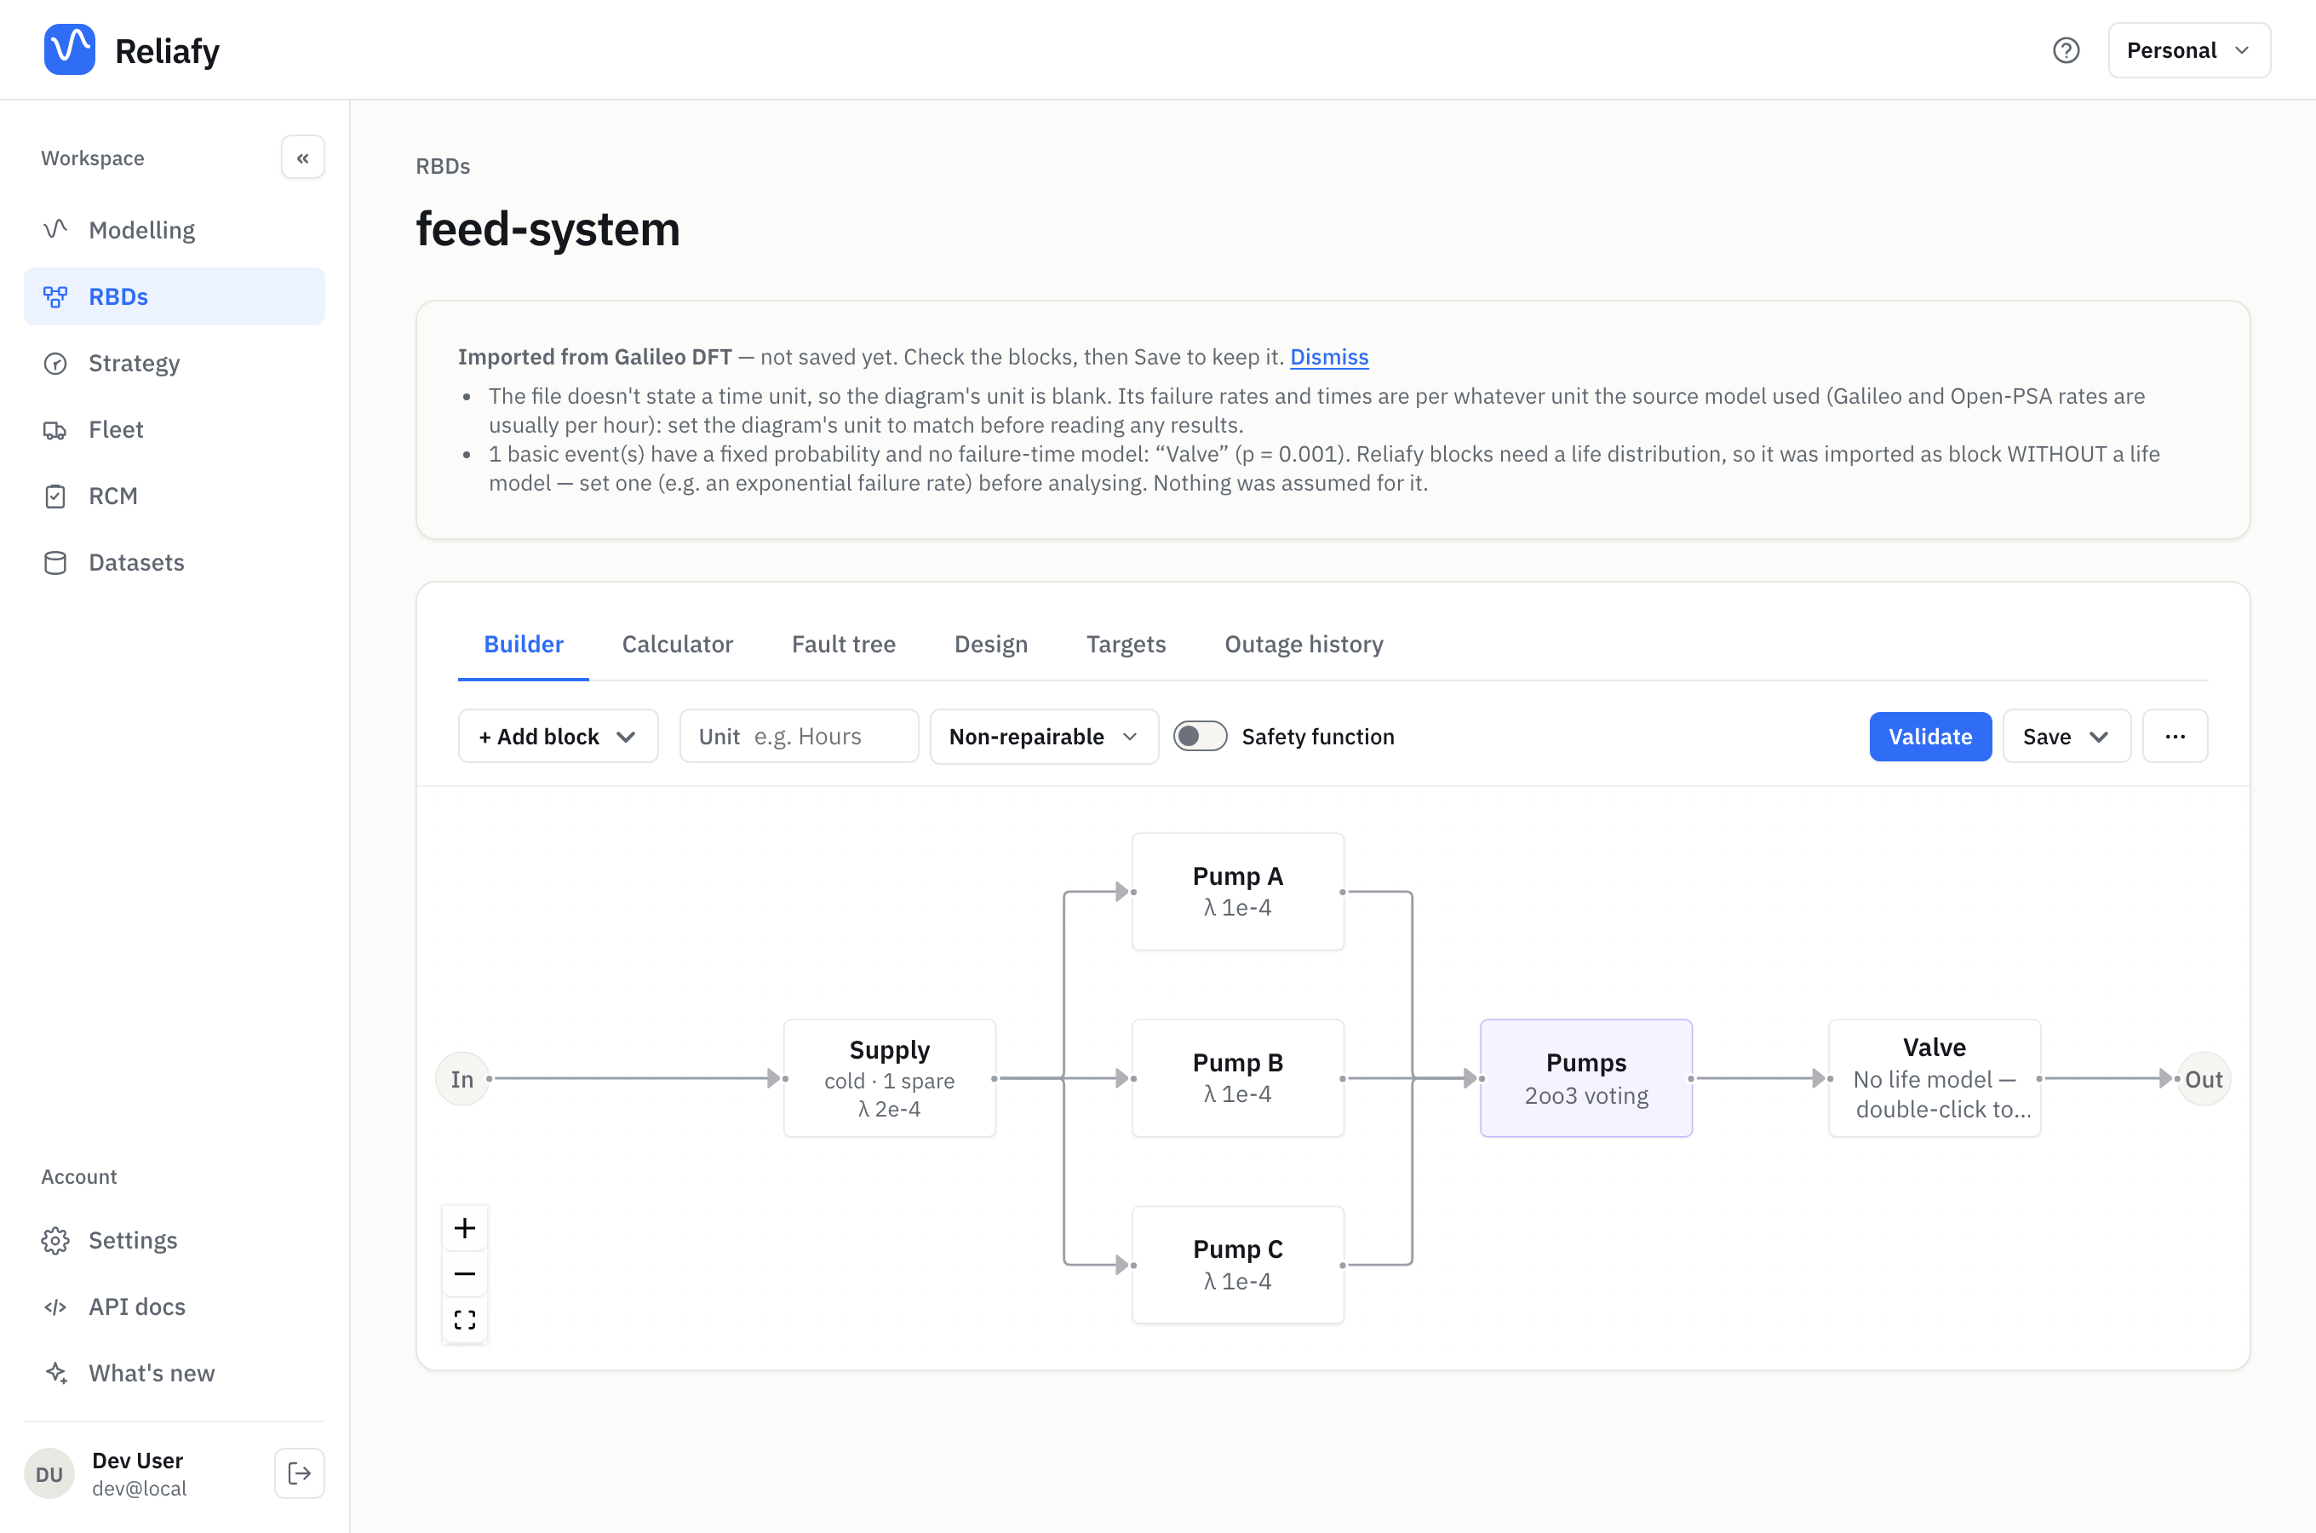The height and width of the screenshot is (1533, 2316).
Task: Dismiss the import notice
Action: click(x=1329, y=357)
